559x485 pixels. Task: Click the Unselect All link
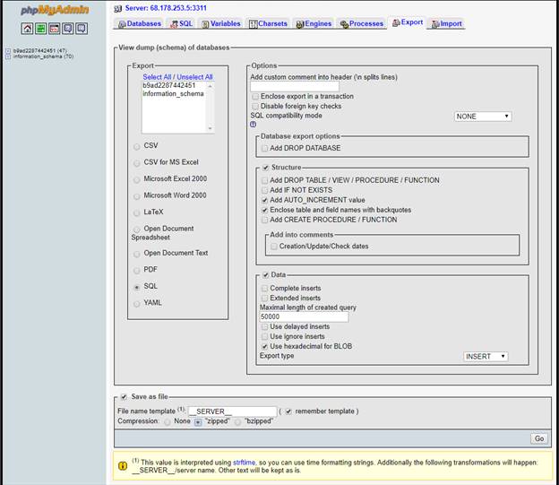tap(194, 77)
